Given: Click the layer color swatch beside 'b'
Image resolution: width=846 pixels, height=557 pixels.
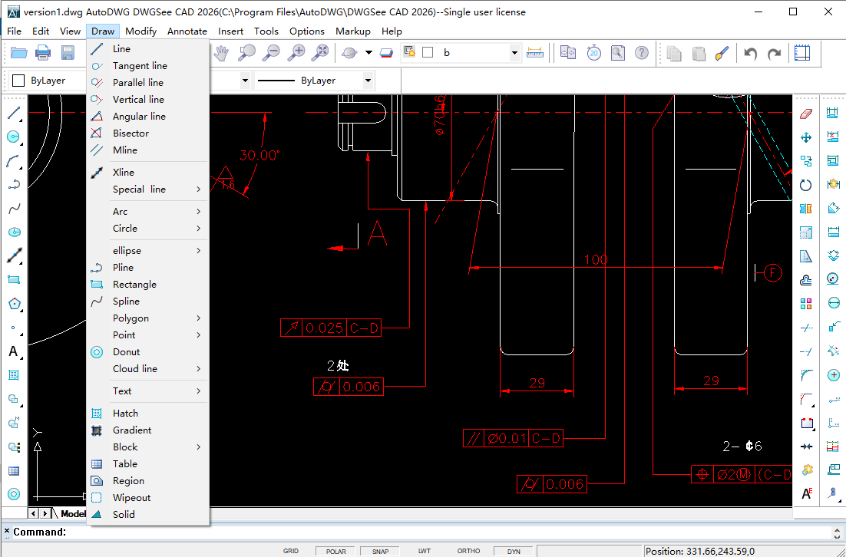Looking at the screenshot, I should tap(428, 53).
